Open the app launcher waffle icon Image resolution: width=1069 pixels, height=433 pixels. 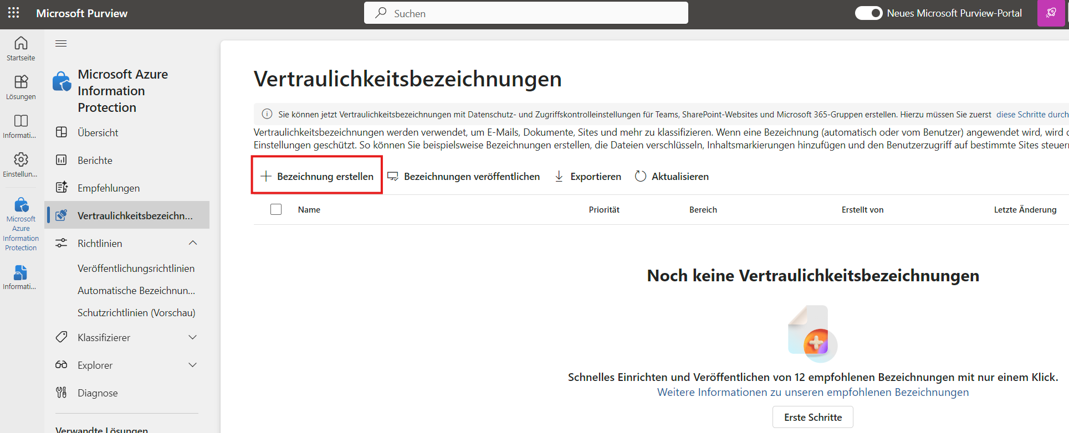pos(13,13)
